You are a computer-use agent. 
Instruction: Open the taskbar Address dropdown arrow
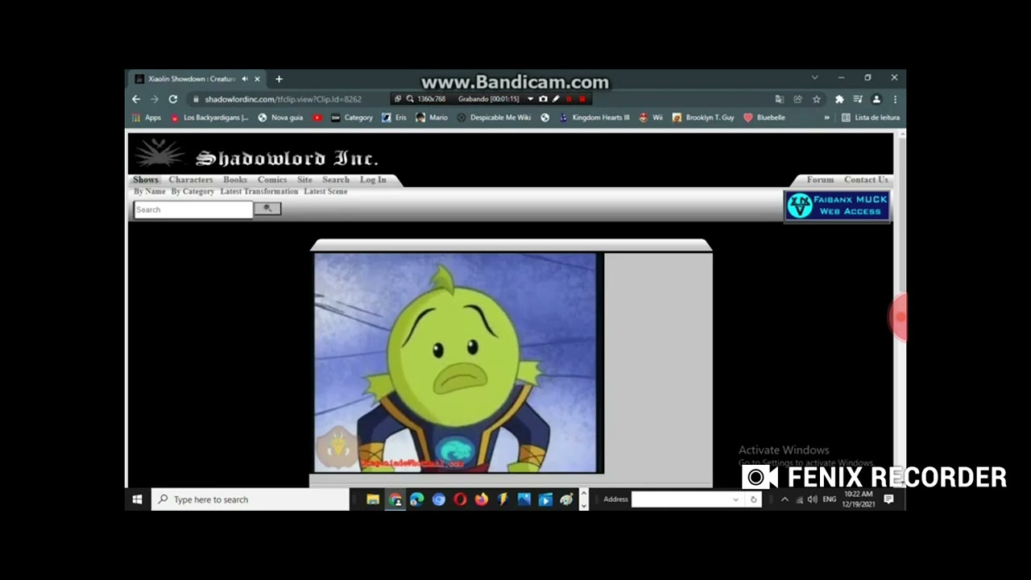click(735, 499)
